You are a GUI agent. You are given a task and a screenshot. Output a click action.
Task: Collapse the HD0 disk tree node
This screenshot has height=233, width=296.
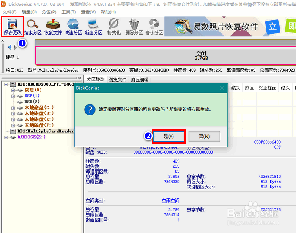click(x=6, y=84)
